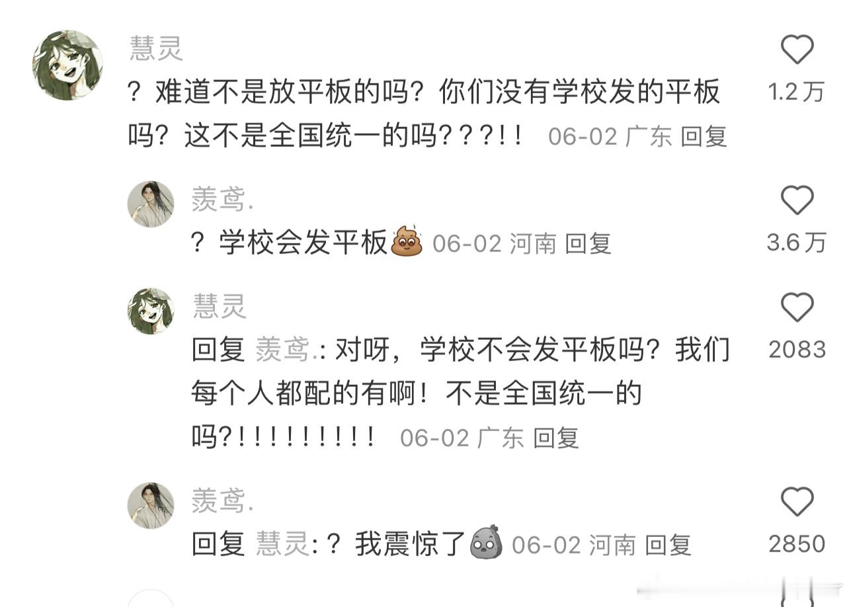Screen dimensions: 849x607
Task: Tap the shocked potato emoji after 我震惊了
Action: click(x=486, y=544)
